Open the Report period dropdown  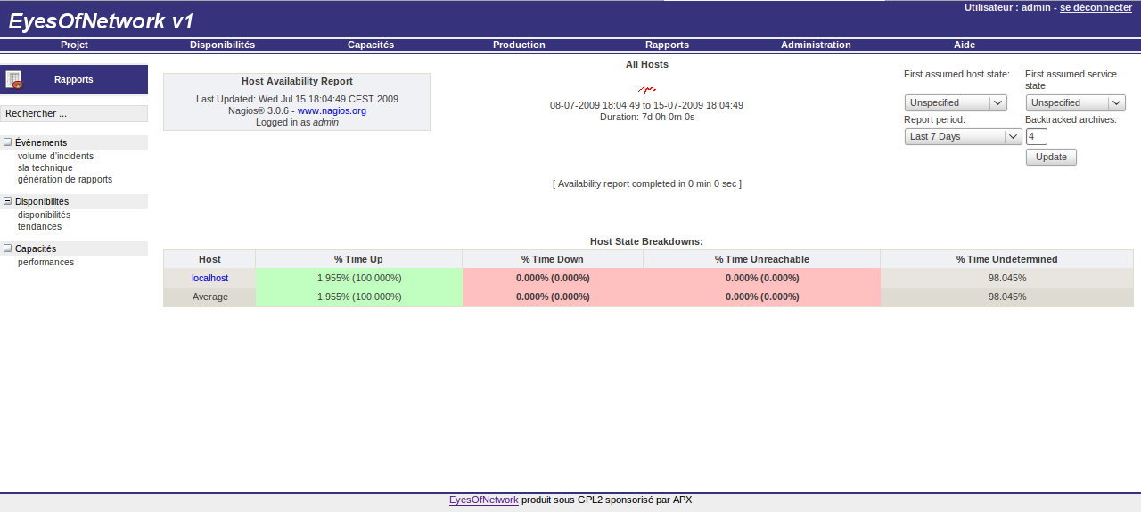962,136
